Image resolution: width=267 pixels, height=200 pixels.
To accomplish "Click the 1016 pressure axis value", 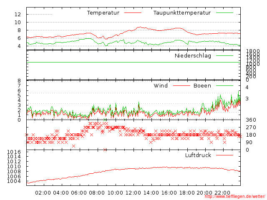I will click(14, 152).
